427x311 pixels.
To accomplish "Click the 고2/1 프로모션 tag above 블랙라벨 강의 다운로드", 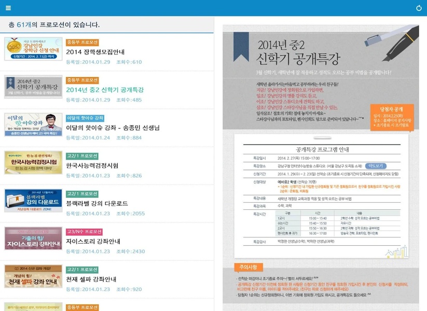I will click(82, 194).
